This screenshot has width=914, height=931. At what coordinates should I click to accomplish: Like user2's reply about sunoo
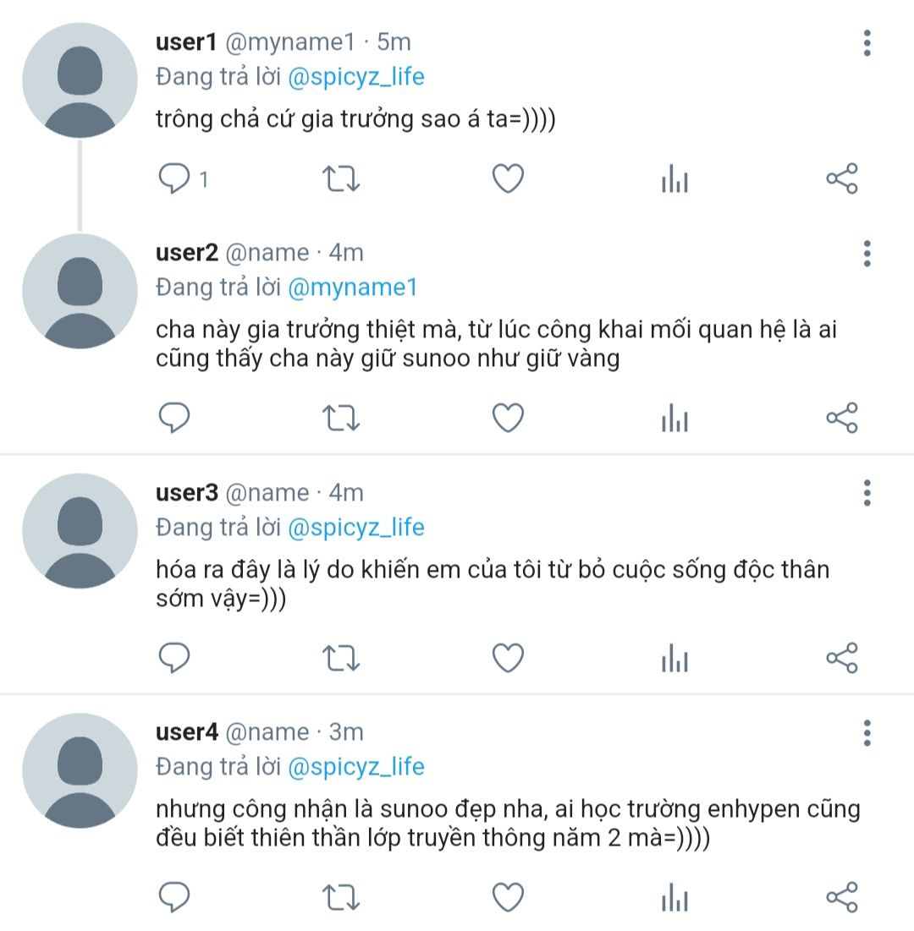tap(508, 418)
